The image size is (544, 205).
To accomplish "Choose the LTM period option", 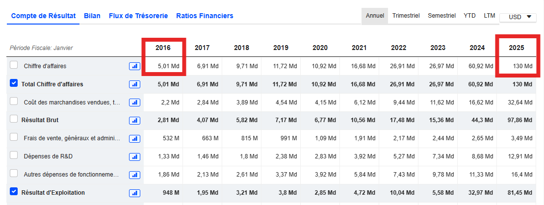I will tap(490, 16).
